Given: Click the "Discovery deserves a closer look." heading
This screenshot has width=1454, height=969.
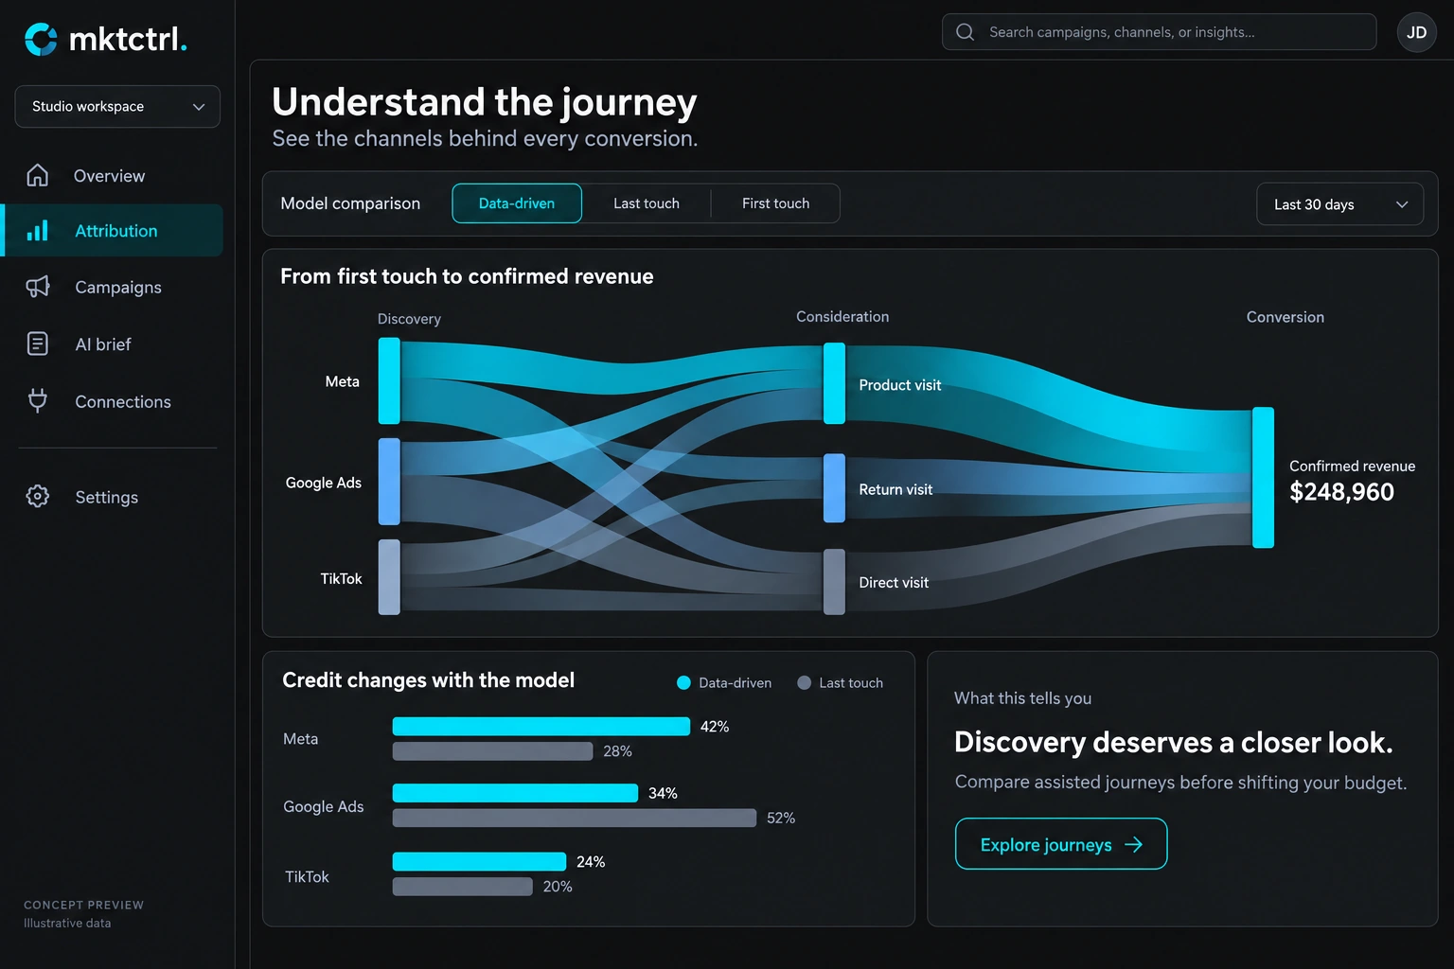Looking at the screenshot, I should coord(1174,743).
